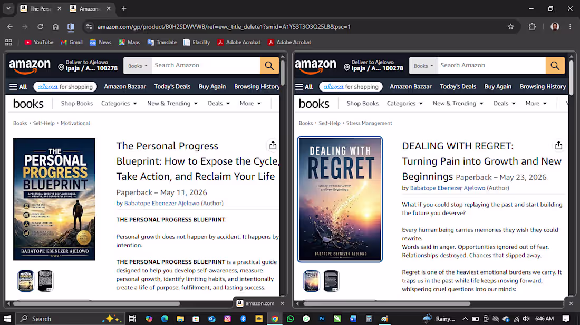Open the YouTube bookmark
Viewport: 580px width, 325px height.
pos(39,43)
